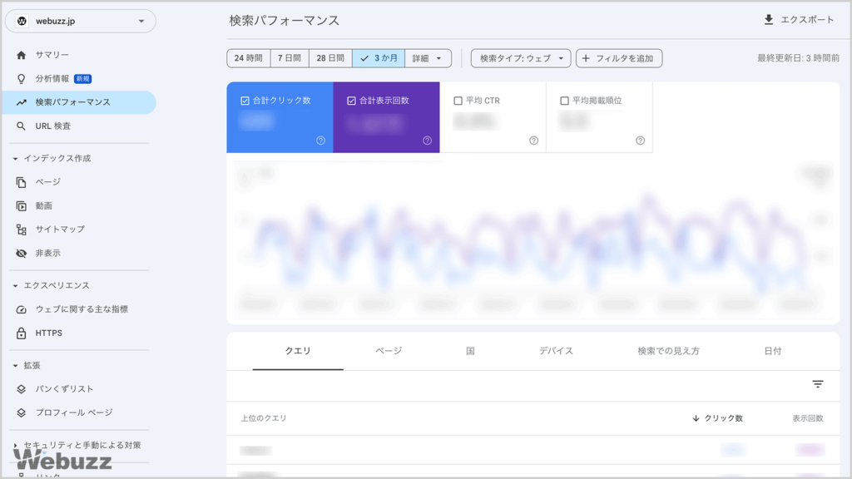Collapse the 拡張 section
The image size is (852, 479).
(x=15, y=366)
